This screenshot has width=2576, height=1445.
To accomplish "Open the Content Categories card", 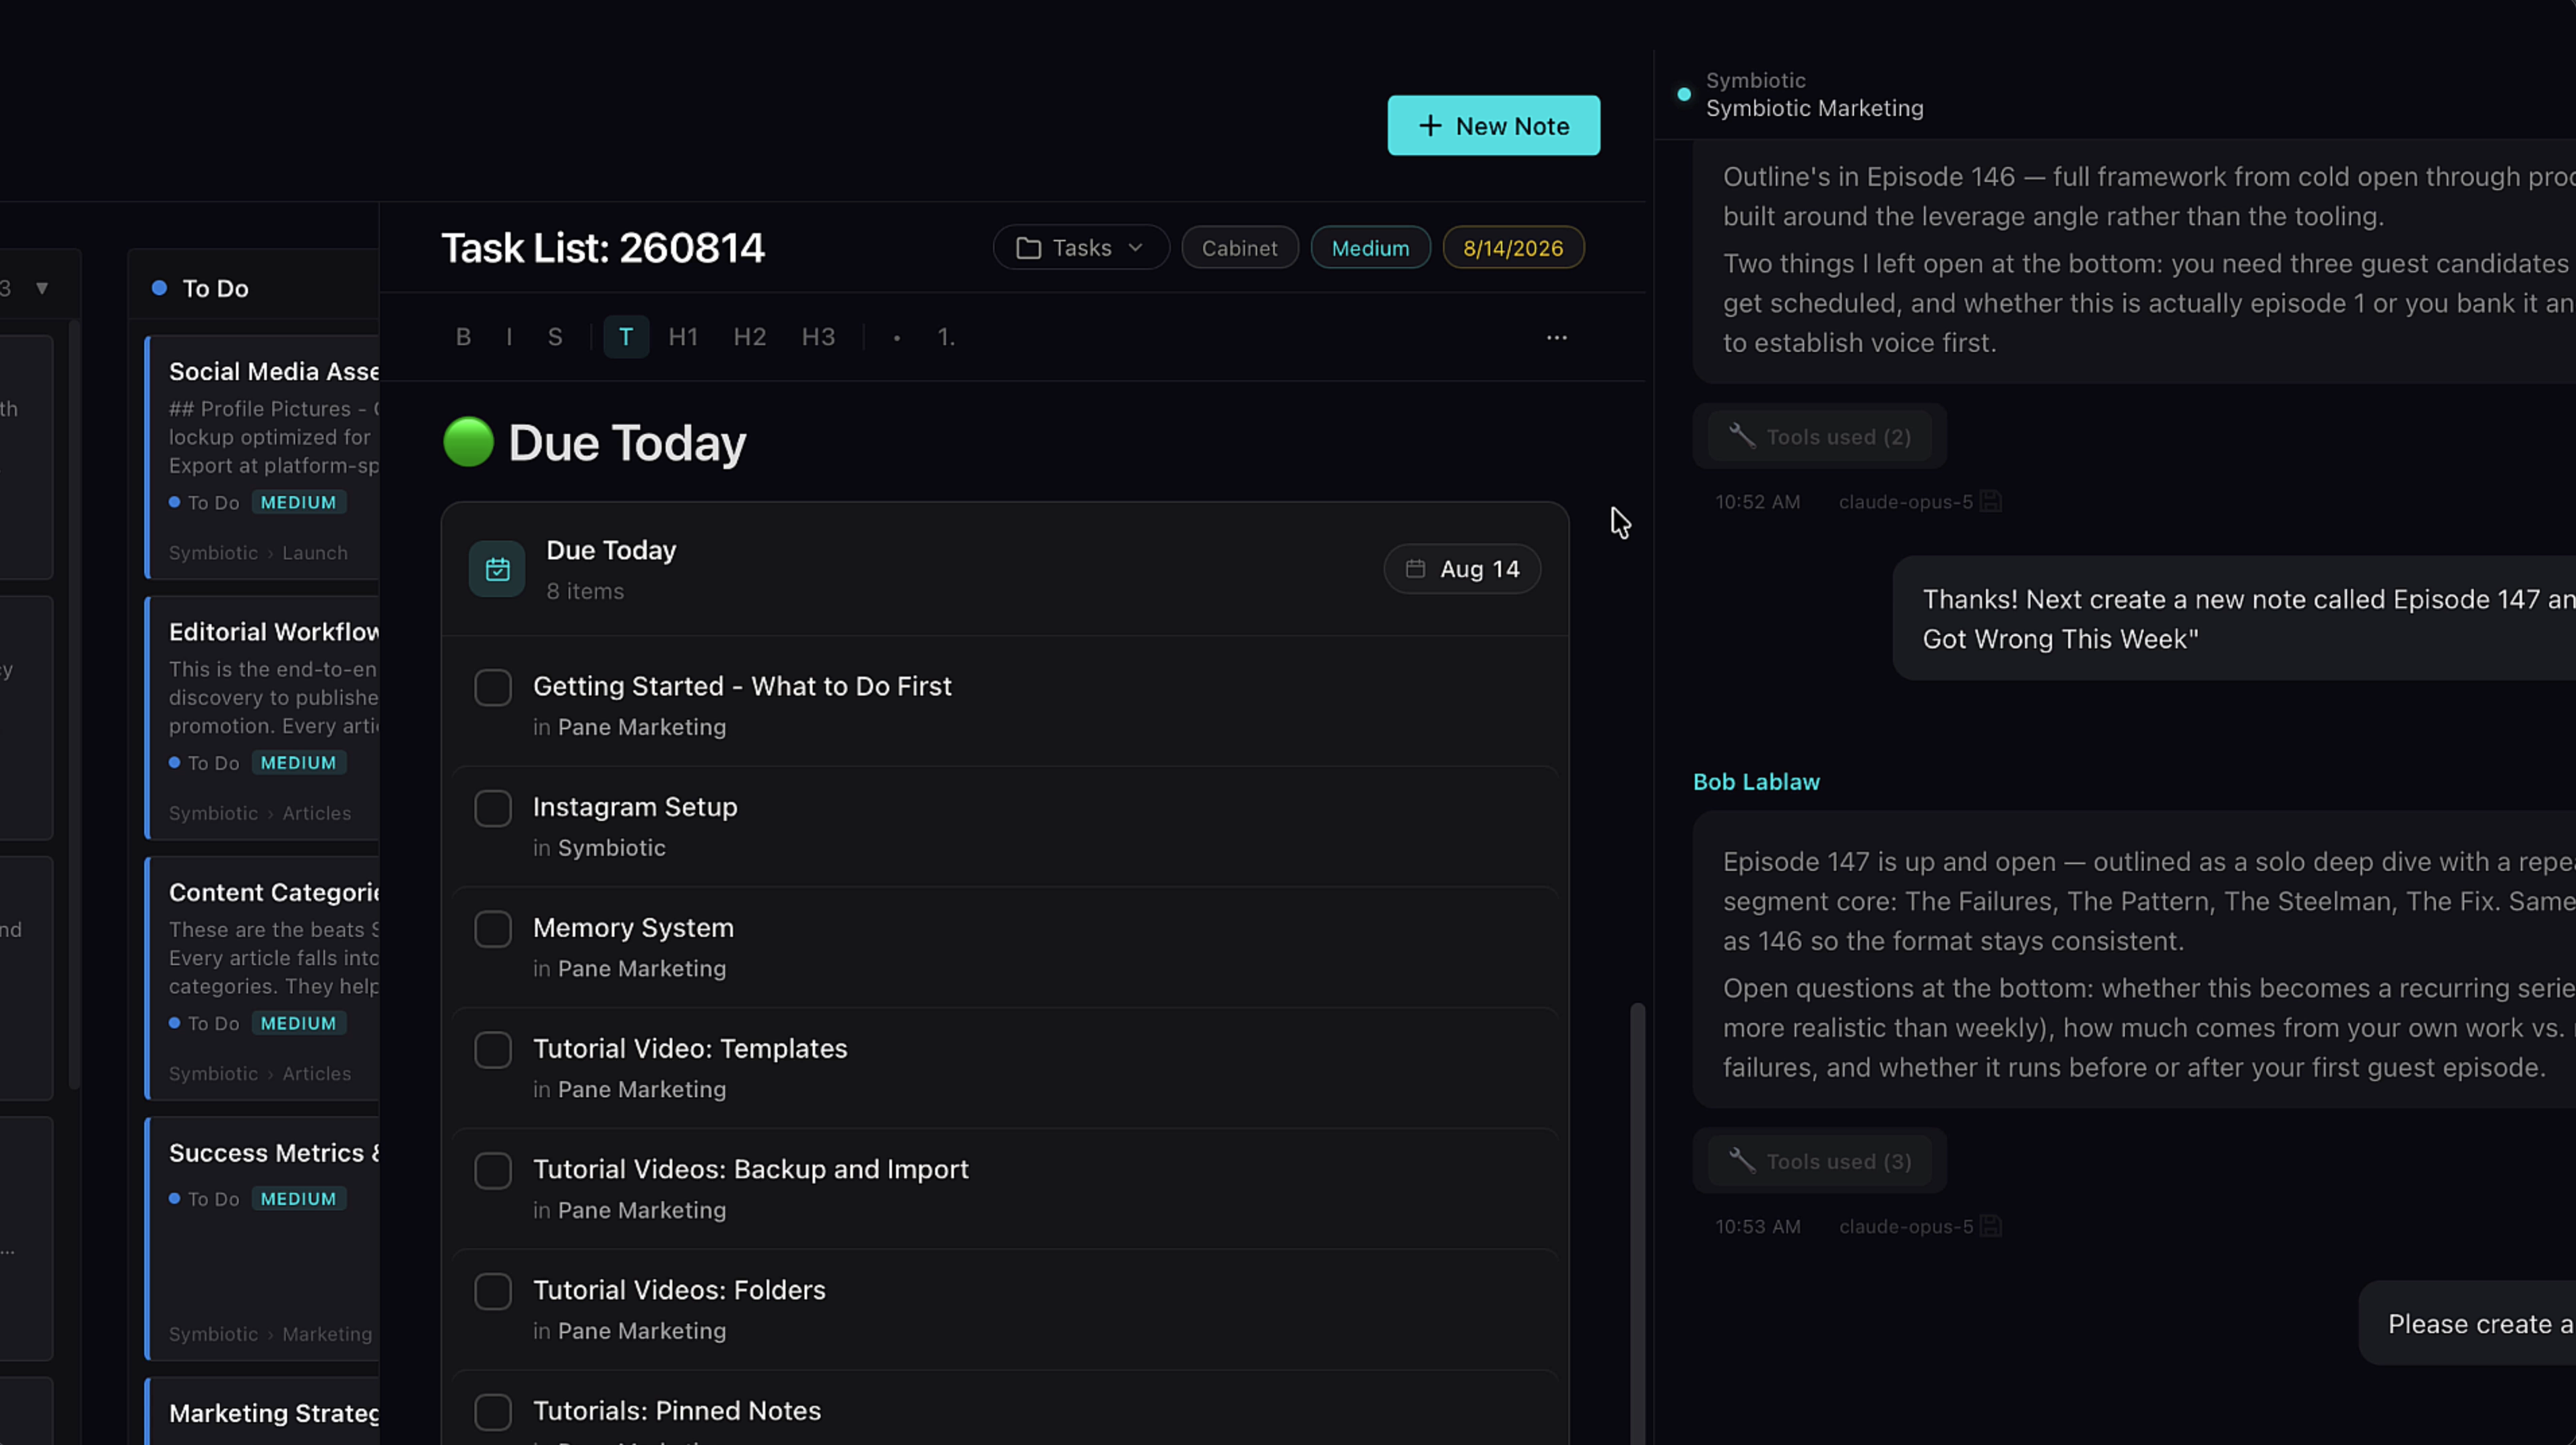I will [x=262, y=979].
